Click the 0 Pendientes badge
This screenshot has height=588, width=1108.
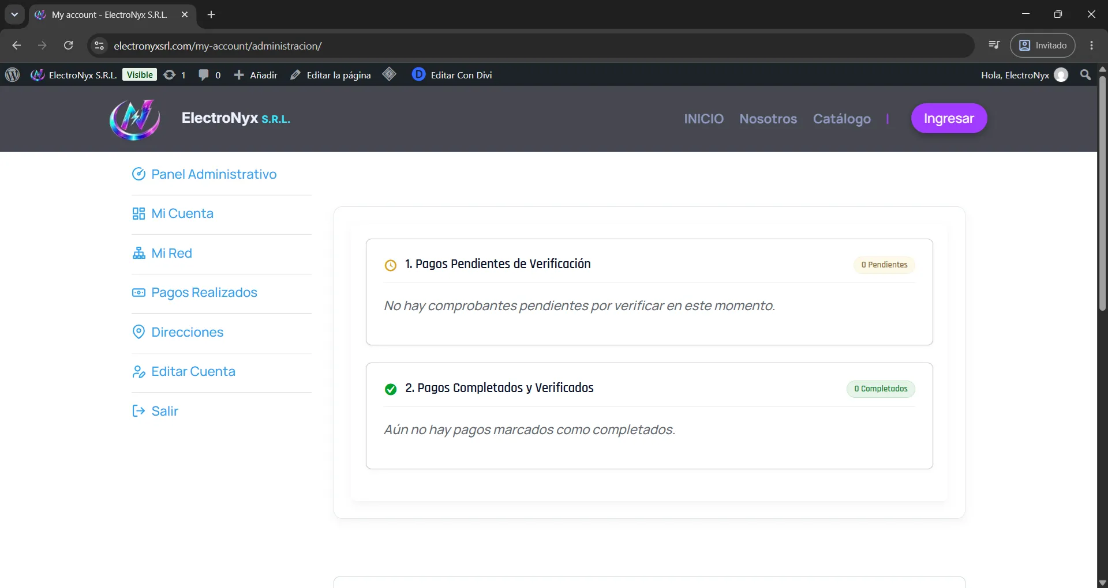coord(884,265)
